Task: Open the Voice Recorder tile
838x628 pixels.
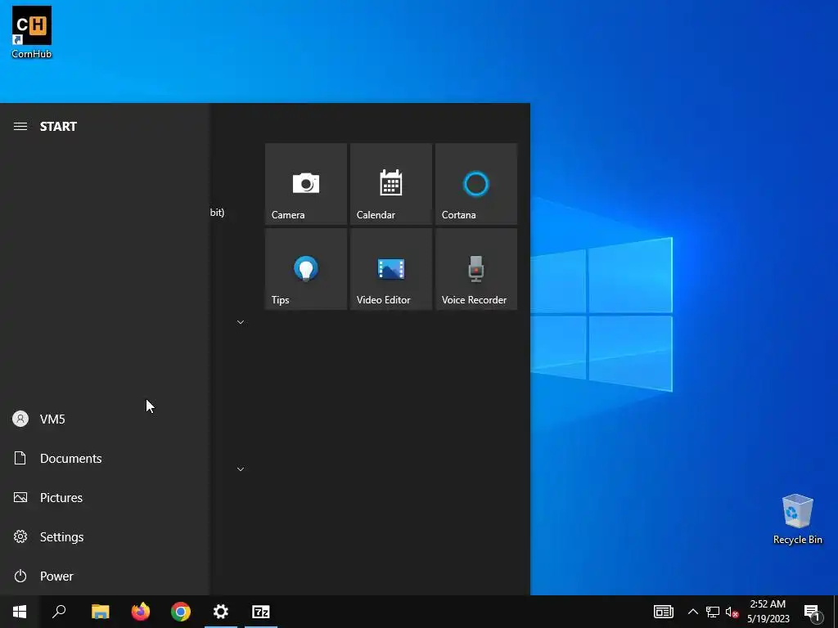Action: (x=475, y=268)
